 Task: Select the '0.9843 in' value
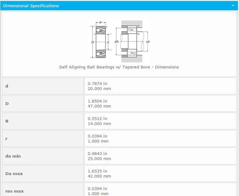point(97,154)
